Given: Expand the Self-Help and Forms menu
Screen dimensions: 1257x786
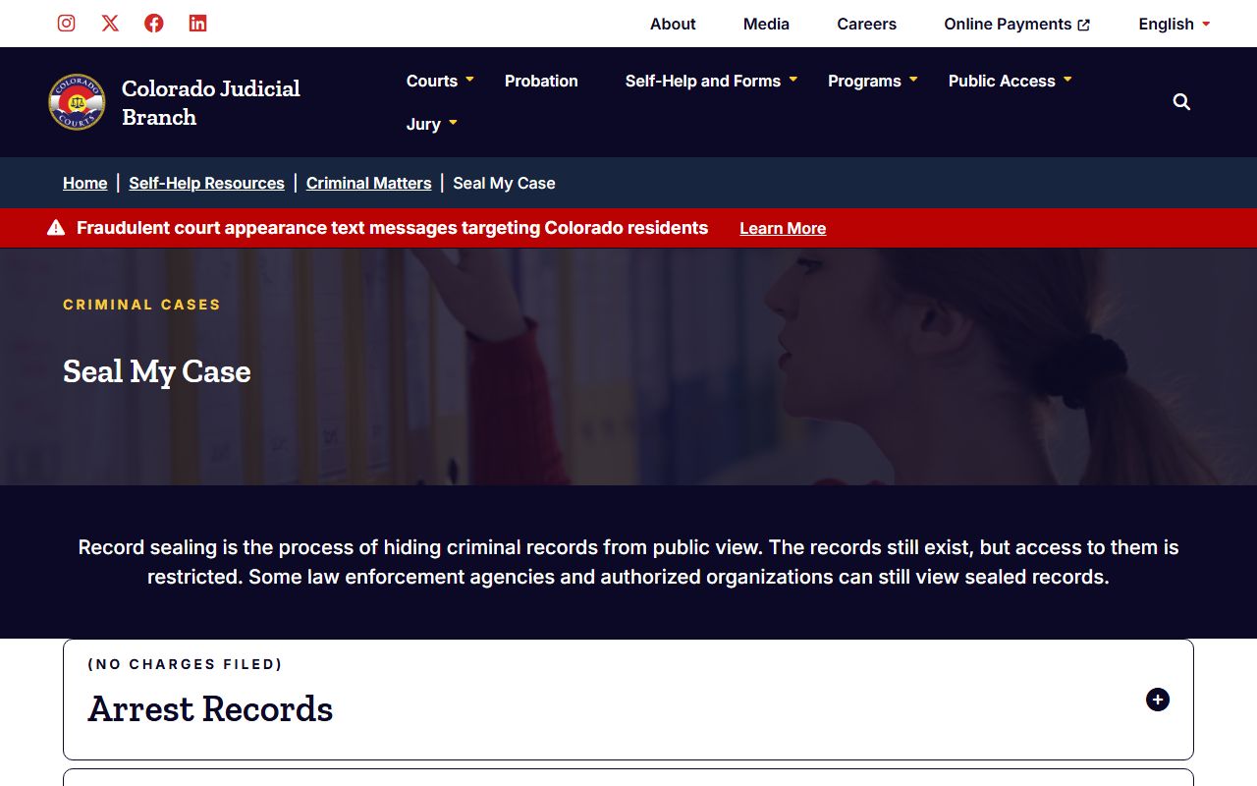Looking at the screenshot, I should click(x=712, y=81).
